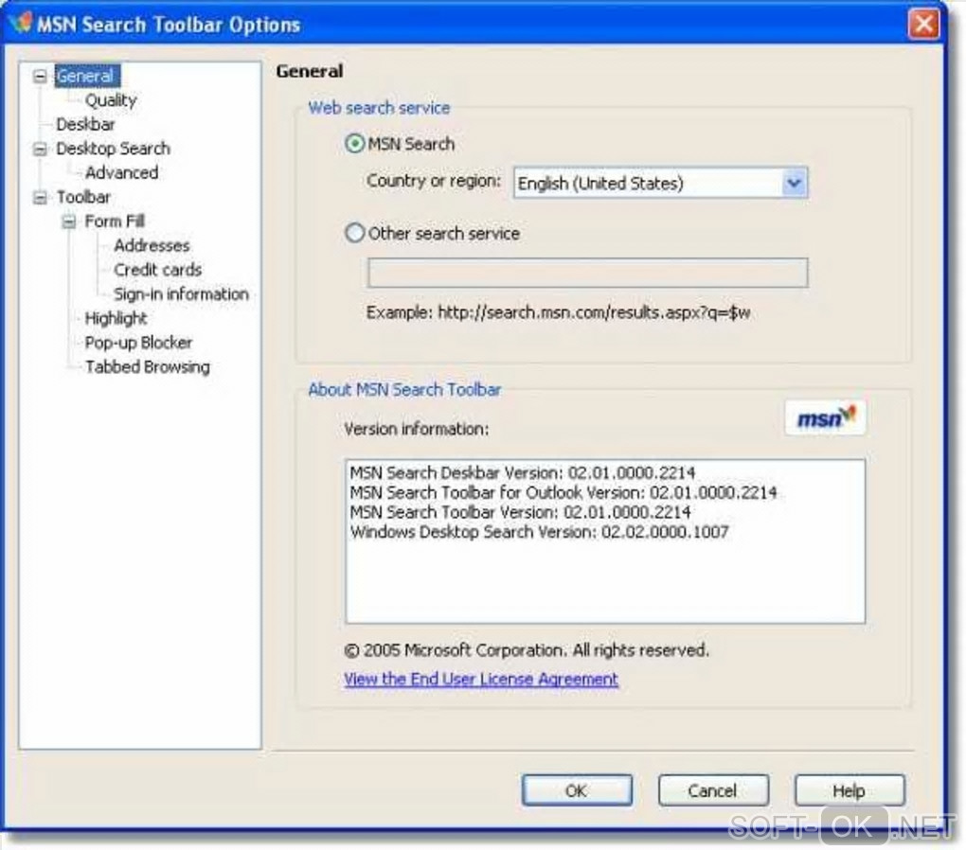Open the Pop-up Blocker settings
The height and width of the screenshot is (850, 966).
click(x=138, y=343)
